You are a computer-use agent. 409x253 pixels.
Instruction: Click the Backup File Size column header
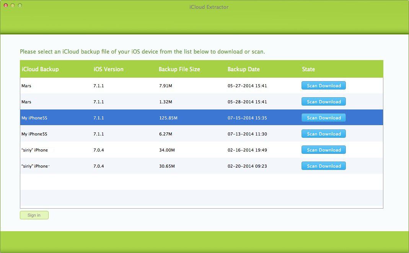179,69
